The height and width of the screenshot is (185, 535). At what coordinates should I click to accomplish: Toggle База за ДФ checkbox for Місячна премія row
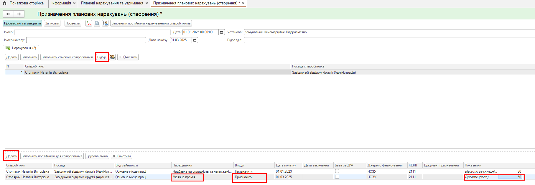[337, 177]
